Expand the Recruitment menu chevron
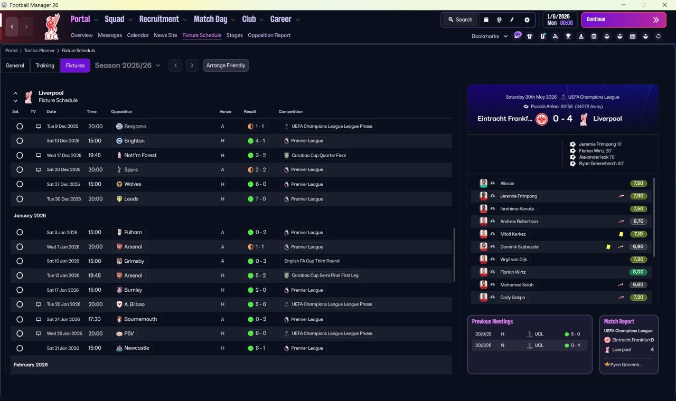The width and height of the screenshot is (676, 401). 185,20
